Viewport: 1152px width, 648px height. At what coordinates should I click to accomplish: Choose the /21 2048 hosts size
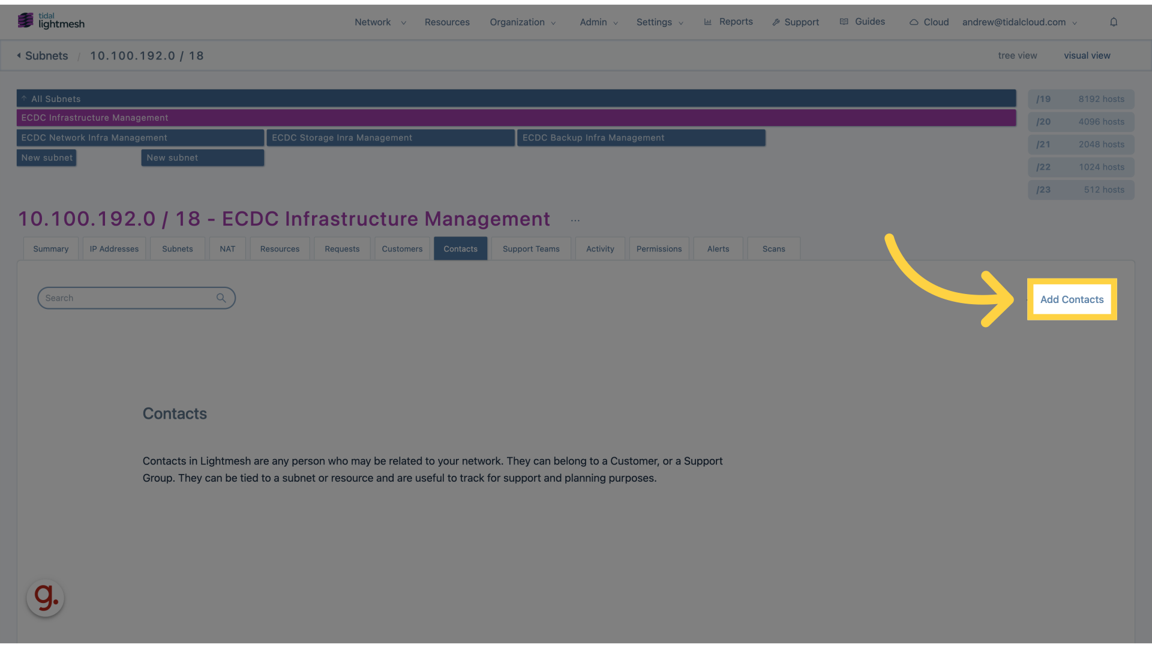click(1081, 145)
